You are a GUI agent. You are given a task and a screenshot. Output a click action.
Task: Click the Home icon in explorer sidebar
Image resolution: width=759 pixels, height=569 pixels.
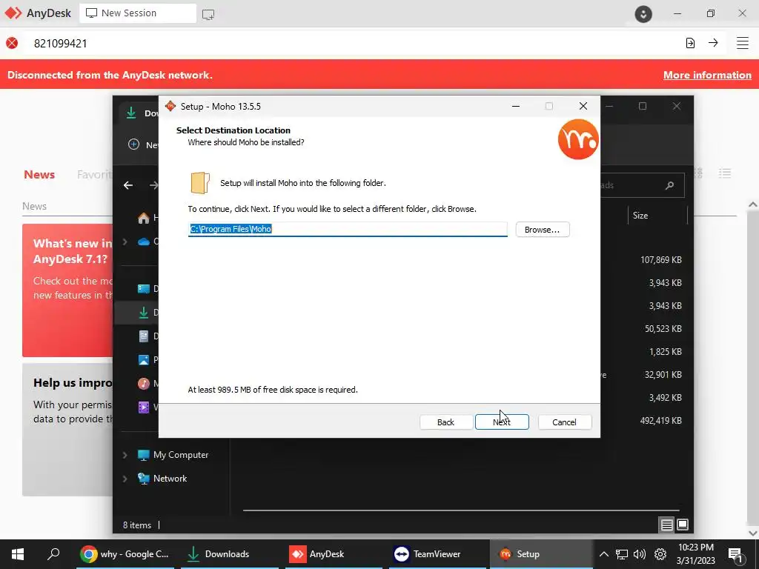tap(144, 218)
